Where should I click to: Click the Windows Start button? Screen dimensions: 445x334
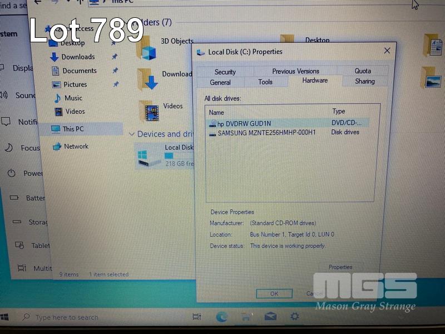(4, 317)
